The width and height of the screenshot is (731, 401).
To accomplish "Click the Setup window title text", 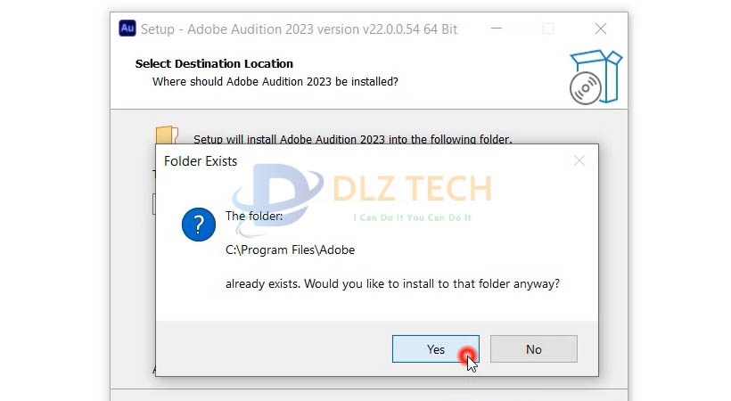I will [x=299, y=29].
